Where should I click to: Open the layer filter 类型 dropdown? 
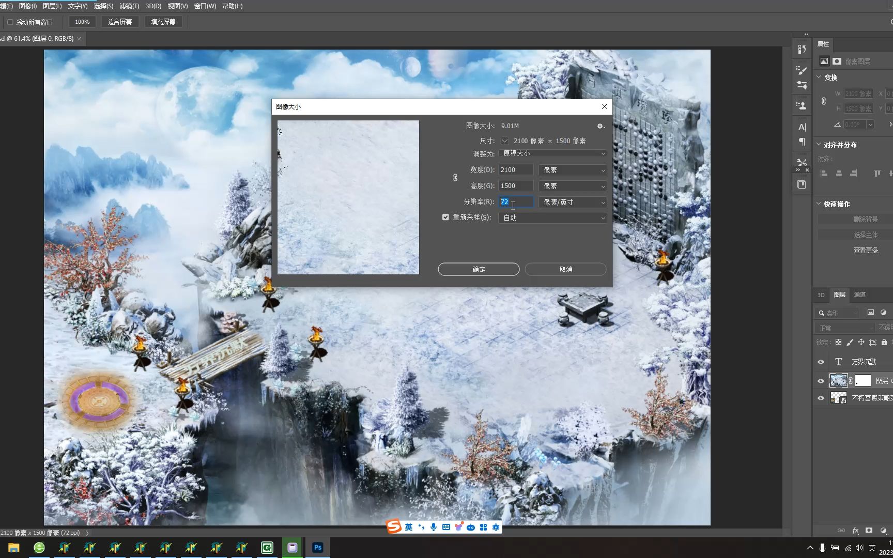pyautogui.click(x=837, y=313)
